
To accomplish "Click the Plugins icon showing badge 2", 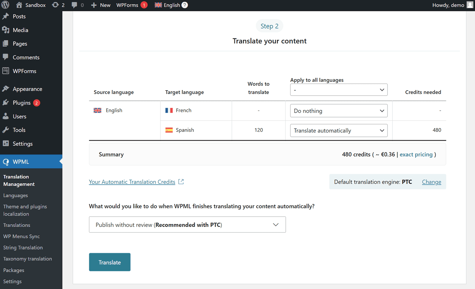I will 6,102.
